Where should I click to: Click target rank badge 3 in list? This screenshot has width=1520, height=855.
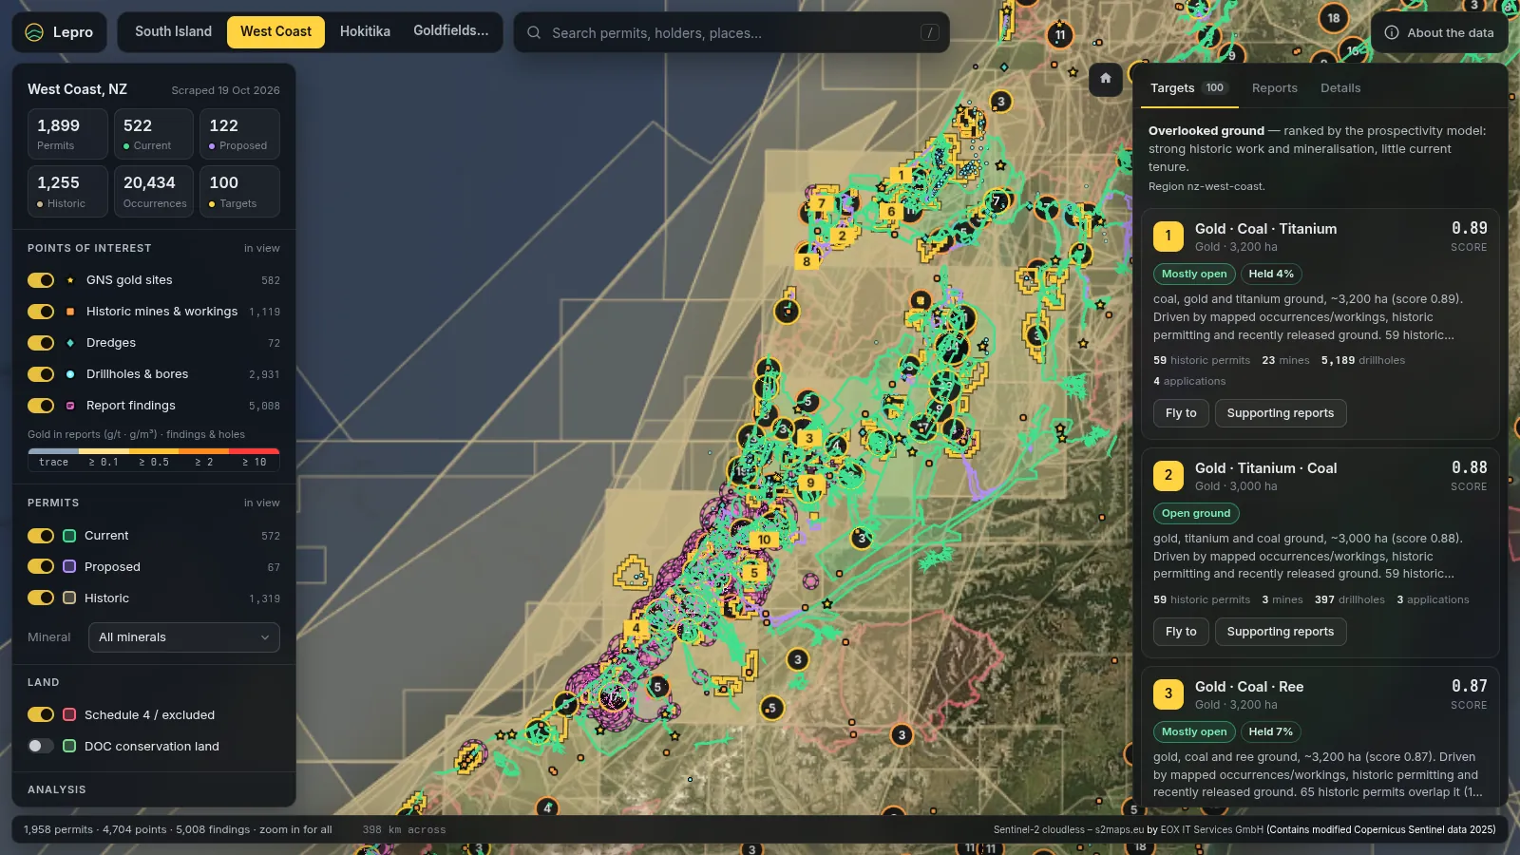click(1168, 693)
